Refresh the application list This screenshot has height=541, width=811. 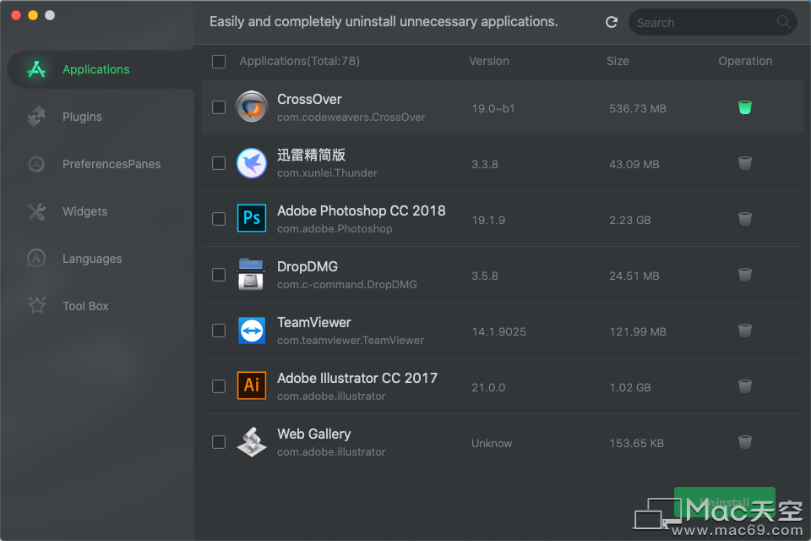tap(612, 22)
